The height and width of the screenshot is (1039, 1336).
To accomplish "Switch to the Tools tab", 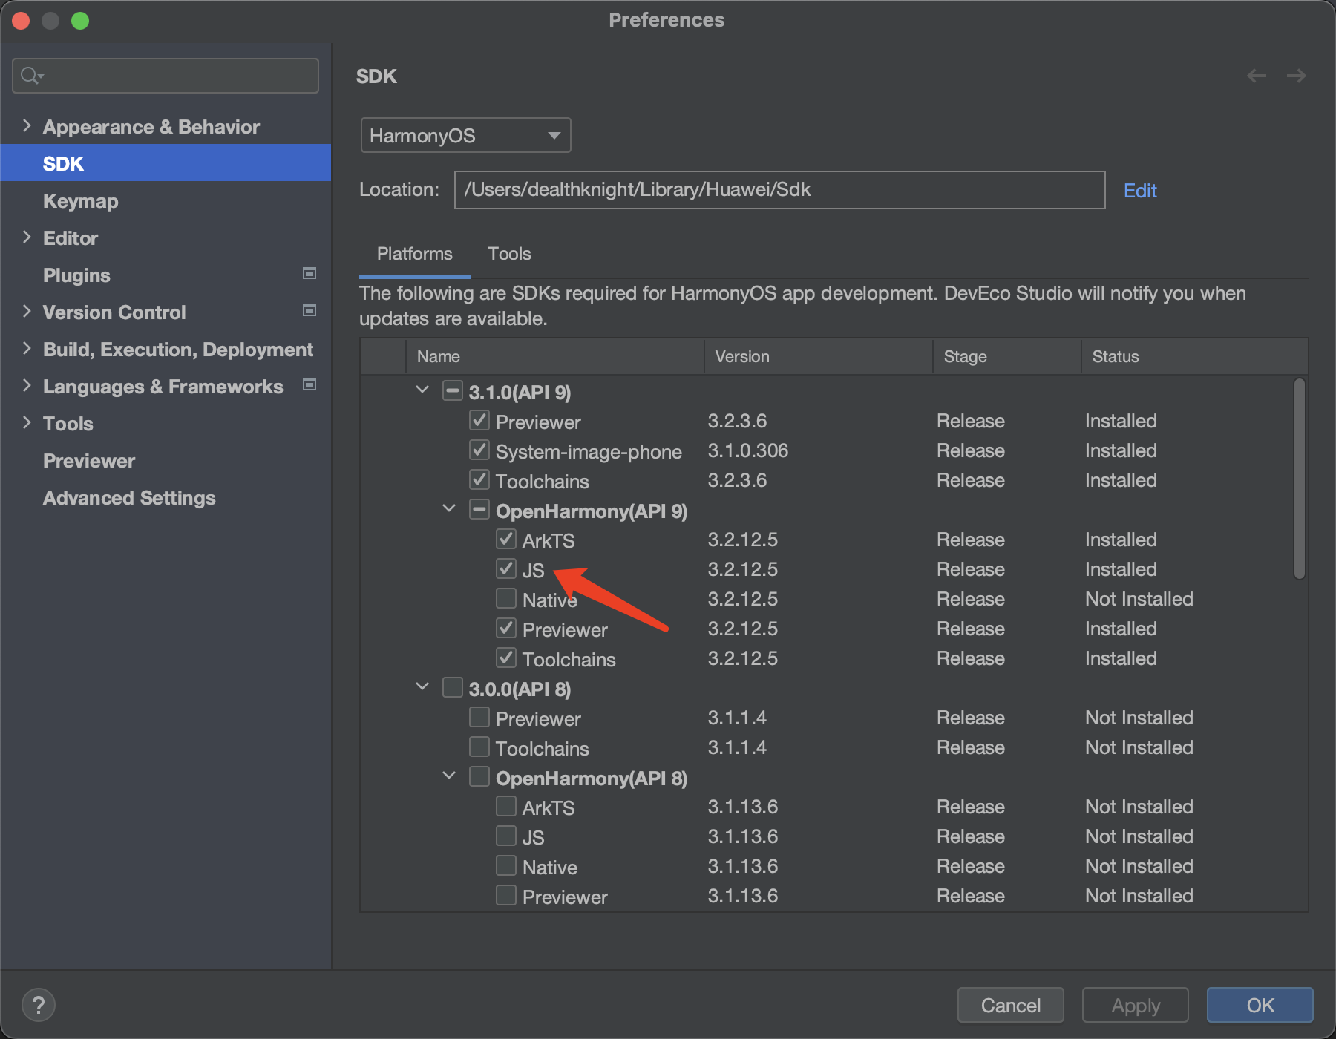I will (x=509, y=254).
